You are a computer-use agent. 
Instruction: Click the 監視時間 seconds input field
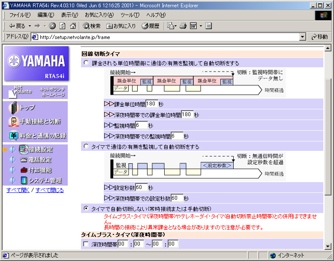click(x=141, y=126)
